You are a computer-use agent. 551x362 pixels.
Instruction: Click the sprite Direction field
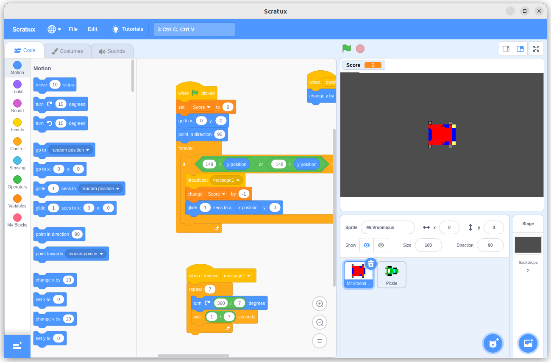point(490,245)
